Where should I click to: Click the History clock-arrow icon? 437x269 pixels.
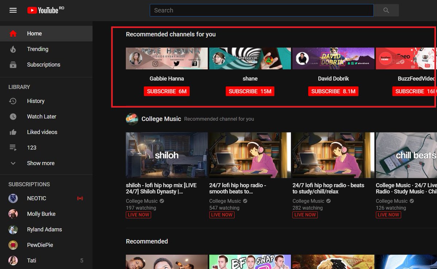tap(13, 101)
